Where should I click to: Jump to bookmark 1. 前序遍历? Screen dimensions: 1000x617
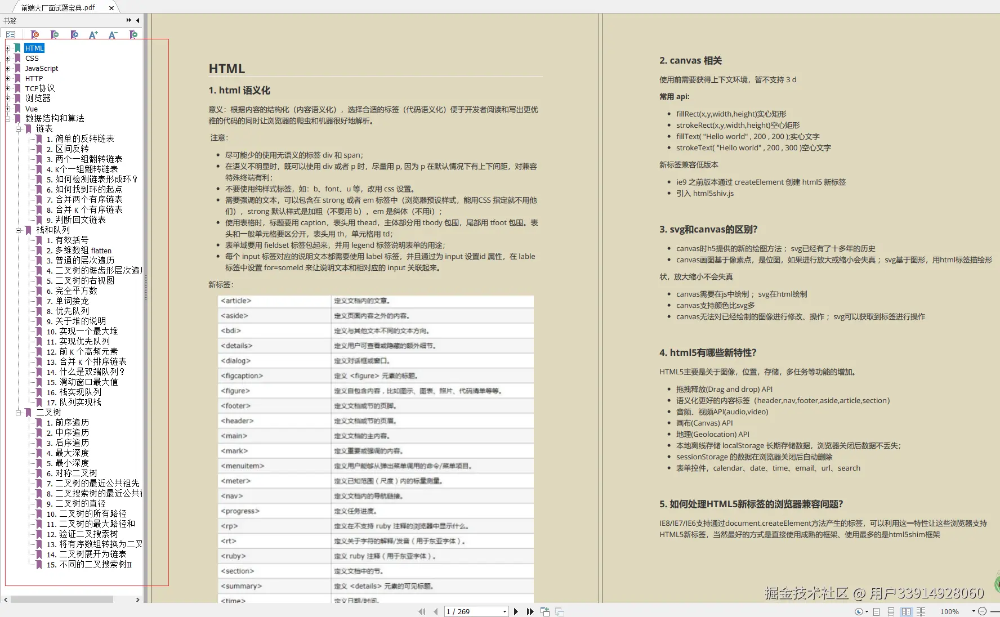coord(68,423)
